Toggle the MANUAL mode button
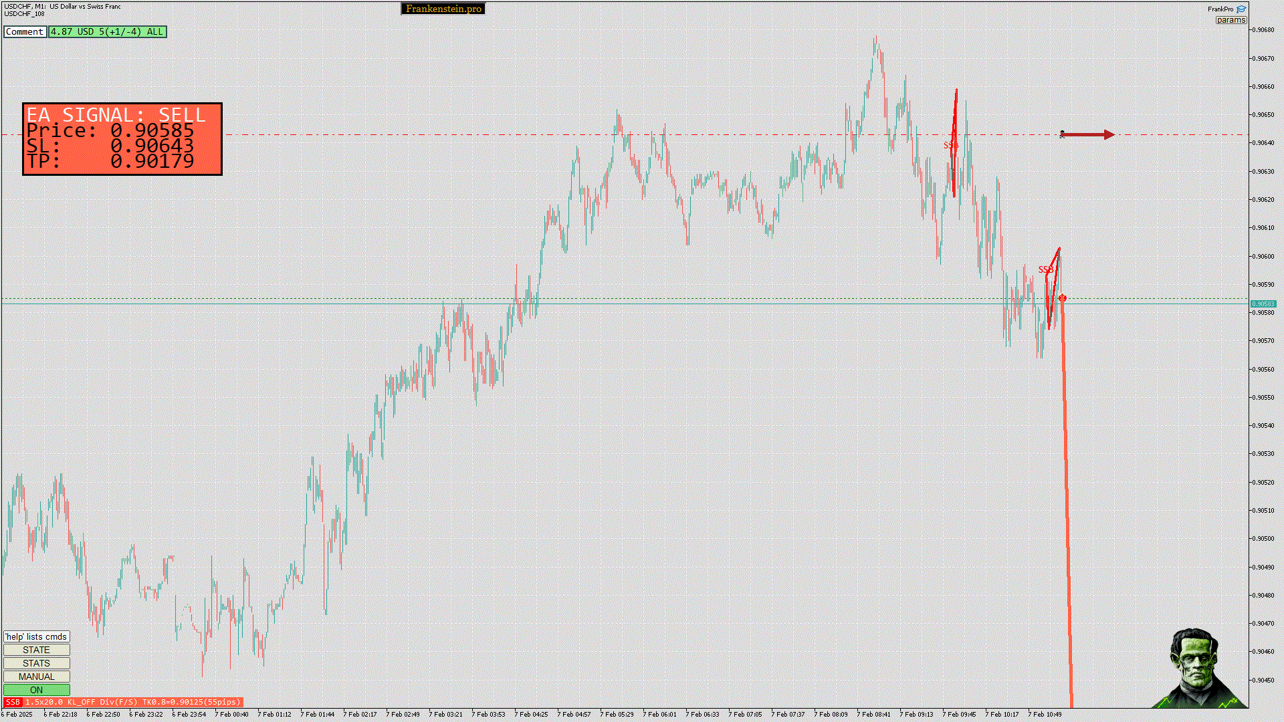 pyautogui.click(x=36, y=677)
